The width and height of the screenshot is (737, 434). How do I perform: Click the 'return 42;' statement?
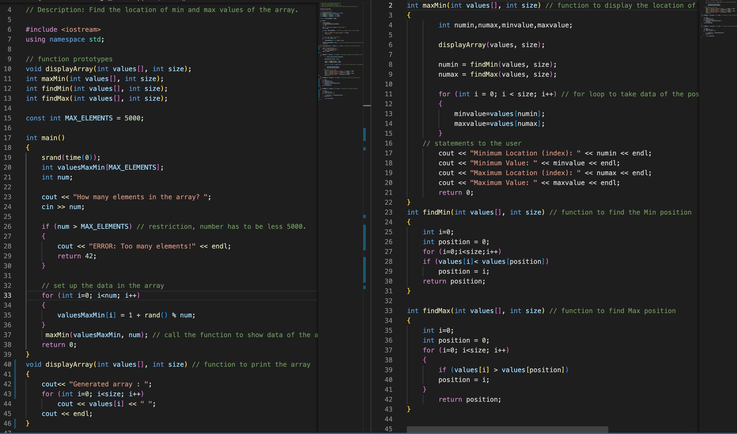(x=77, y=256)
